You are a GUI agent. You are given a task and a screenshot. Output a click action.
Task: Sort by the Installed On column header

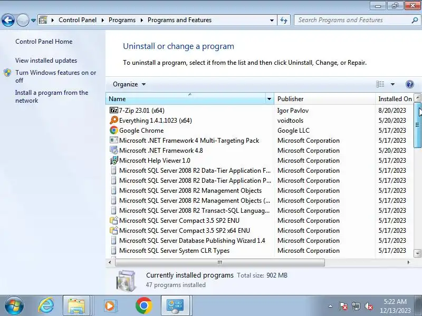395,99
